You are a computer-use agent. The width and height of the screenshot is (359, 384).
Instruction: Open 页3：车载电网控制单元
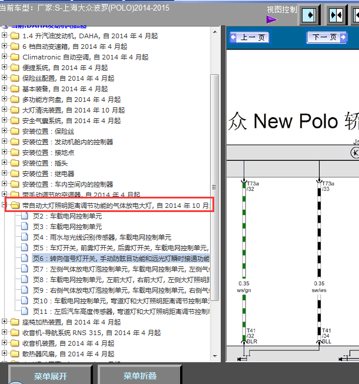tap(68, 227)
